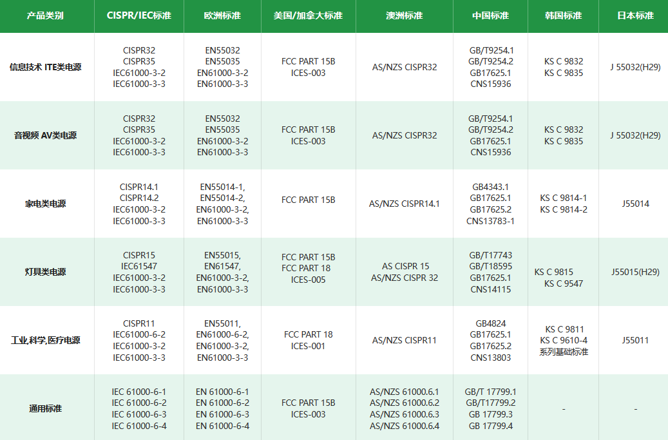Viewport: 668px width, 440px height.
Task: Select the J55011 cell
Action: pos(635,340)
